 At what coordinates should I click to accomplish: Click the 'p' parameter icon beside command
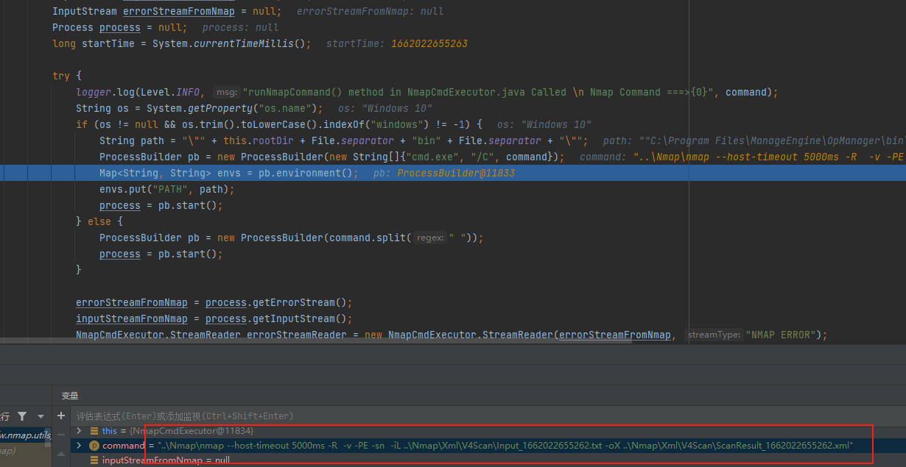click(94, 446)
